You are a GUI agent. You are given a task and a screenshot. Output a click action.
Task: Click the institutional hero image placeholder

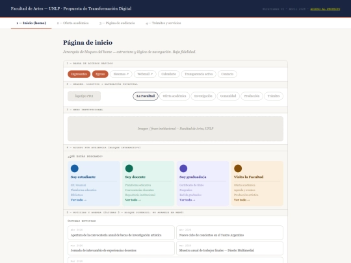[175, 129]
